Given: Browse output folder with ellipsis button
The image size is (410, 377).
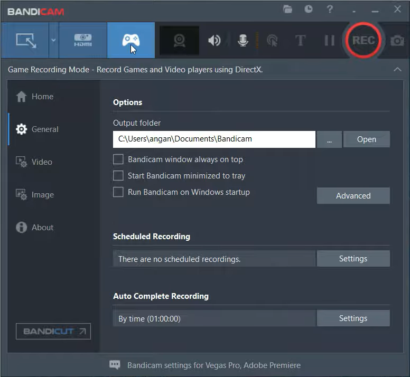Looking at the screenshot, I should click(x=329, y=139).
